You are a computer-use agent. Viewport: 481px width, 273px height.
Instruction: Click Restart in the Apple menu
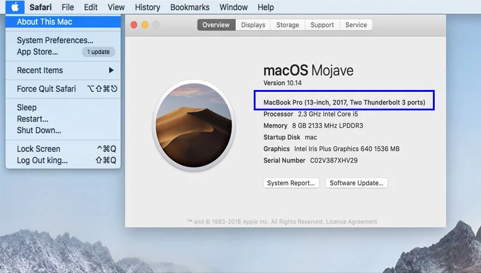[x=32, y=119]
